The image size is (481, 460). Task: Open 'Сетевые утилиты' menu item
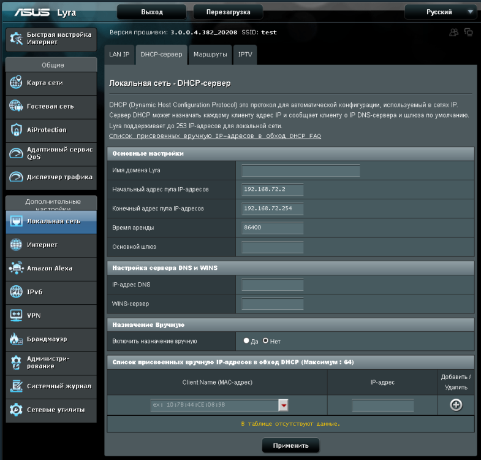pyautogui.click(x=51, y=410)
